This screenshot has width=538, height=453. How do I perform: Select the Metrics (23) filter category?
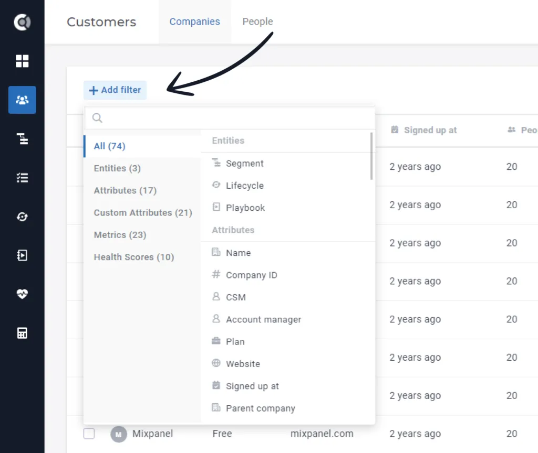pos(142,235)
